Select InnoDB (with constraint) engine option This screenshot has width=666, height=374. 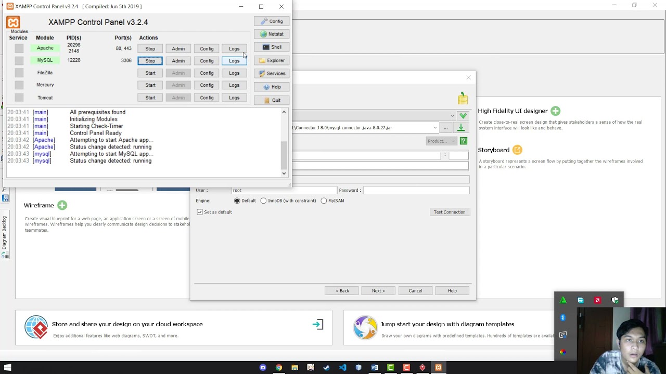263,201
